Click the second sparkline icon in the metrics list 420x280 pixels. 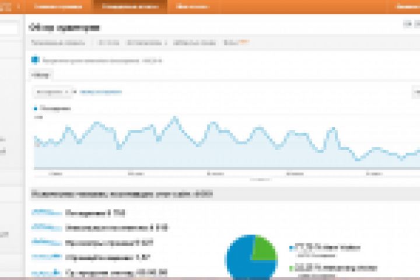point(47,228)
